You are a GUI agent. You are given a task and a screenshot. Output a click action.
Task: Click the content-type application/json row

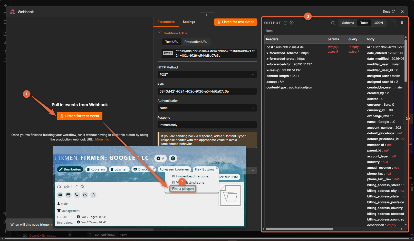[289, 87]
